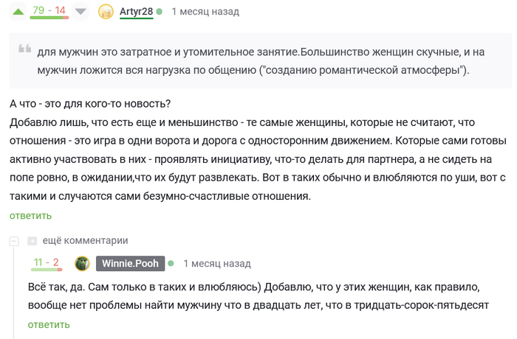Click green online status dot beside Artyr28

(x=160, y=12)
